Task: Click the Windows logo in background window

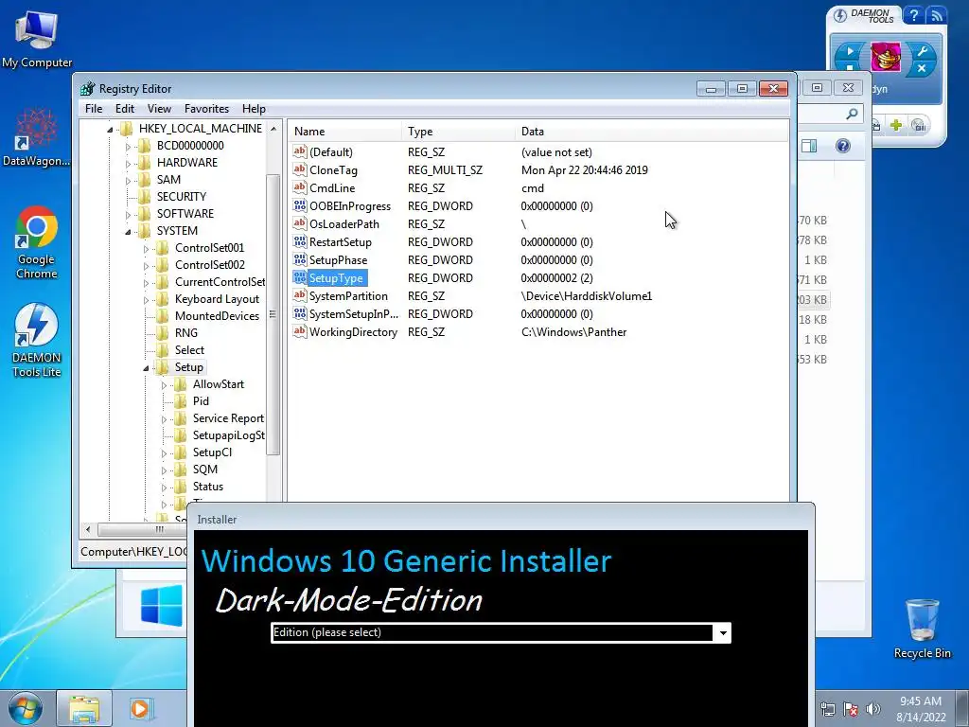Action: point(161,606)
